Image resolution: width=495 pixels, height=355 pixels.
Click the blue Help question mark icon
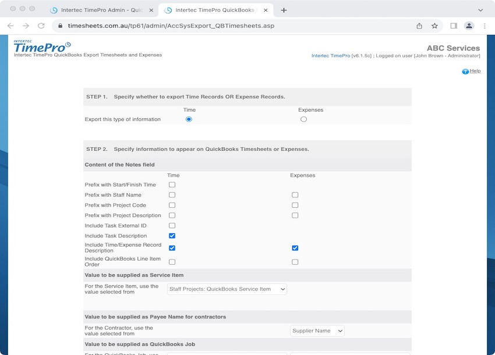465,72
